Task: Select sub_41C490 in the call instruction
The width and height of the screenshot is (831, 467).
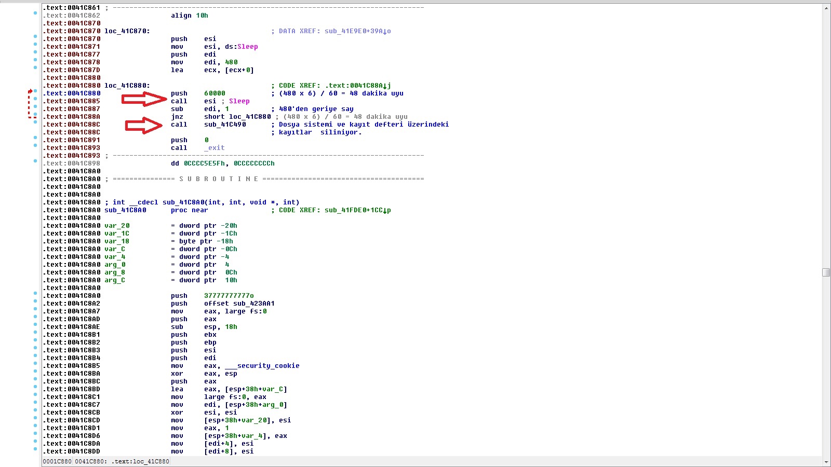Action: (225, 125)
